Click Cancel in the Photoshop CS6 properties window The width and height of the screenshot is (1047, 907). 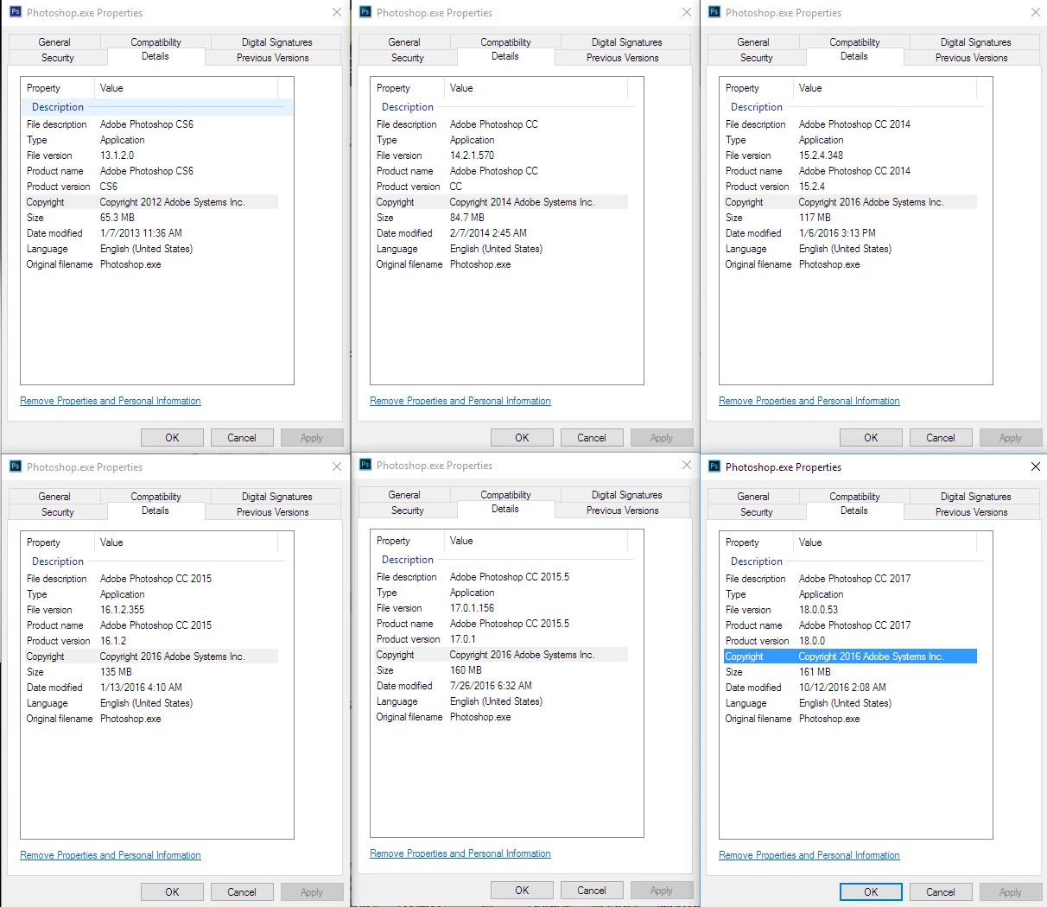pyautogui.click(x=242, y=437)
